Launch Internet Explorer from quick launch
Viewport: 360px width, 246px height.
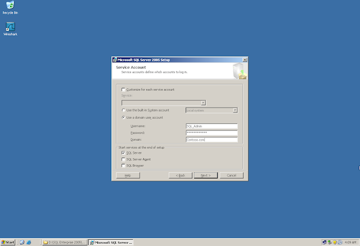pyautogui.click(x=29, y=242)
